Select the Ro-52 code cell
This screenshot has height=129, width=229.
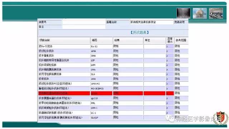click(x=102, y=46)
